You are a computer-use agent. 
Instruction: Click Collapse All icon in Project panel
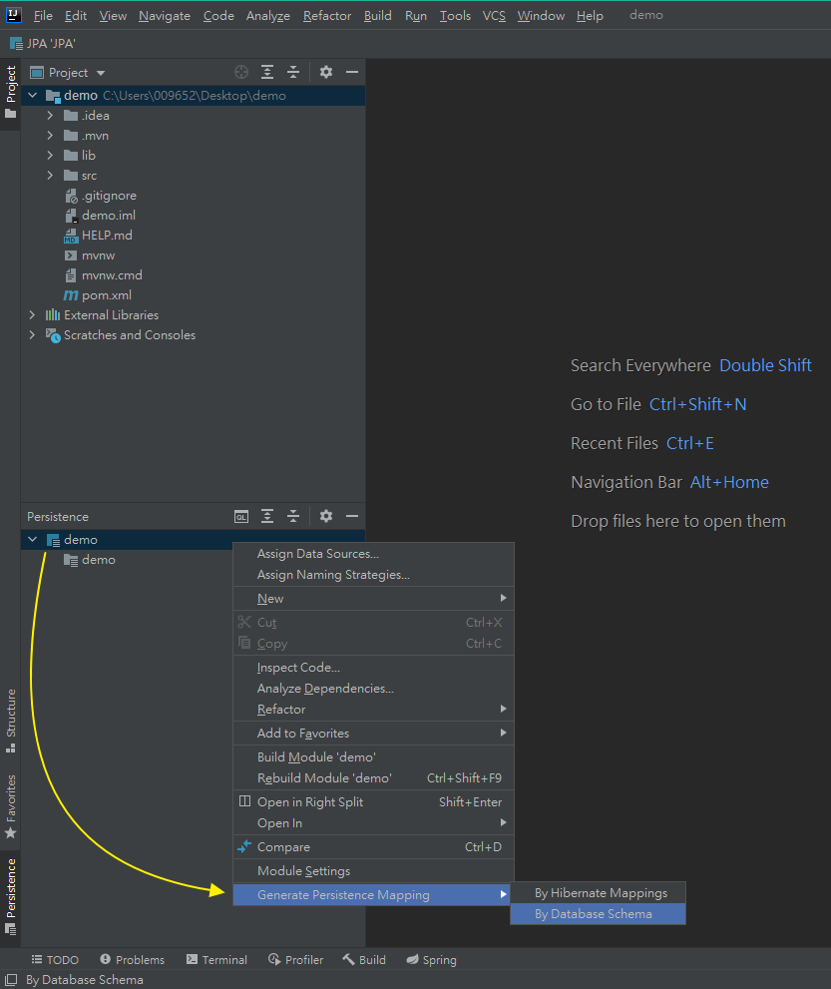[293, 72]
